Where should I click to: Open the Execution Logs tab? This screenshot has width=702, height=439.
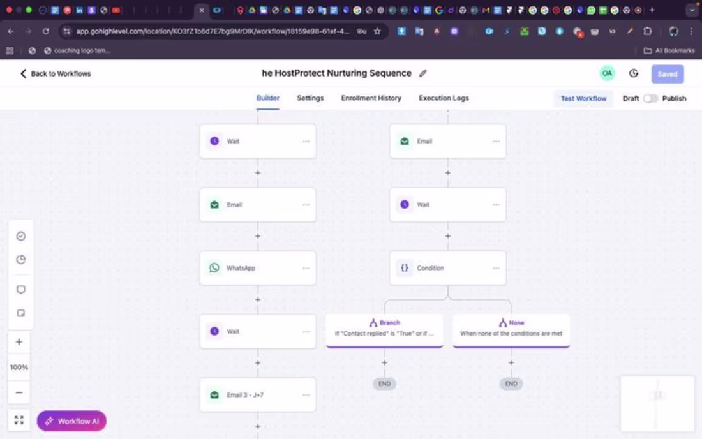[444, 98]
